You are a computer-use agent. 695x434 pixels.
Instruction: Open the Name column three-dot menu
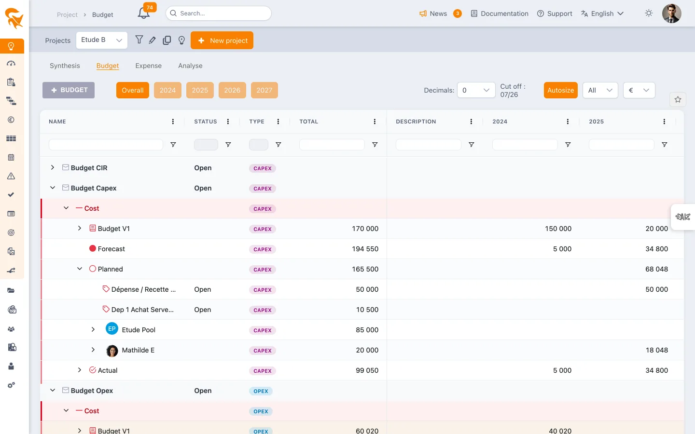(173, 122)
